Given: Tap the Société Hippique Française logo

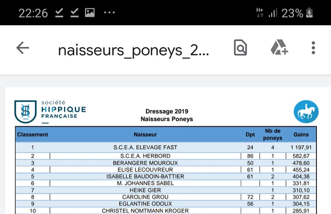Looking at the screenshot, I should click(50, 111).
